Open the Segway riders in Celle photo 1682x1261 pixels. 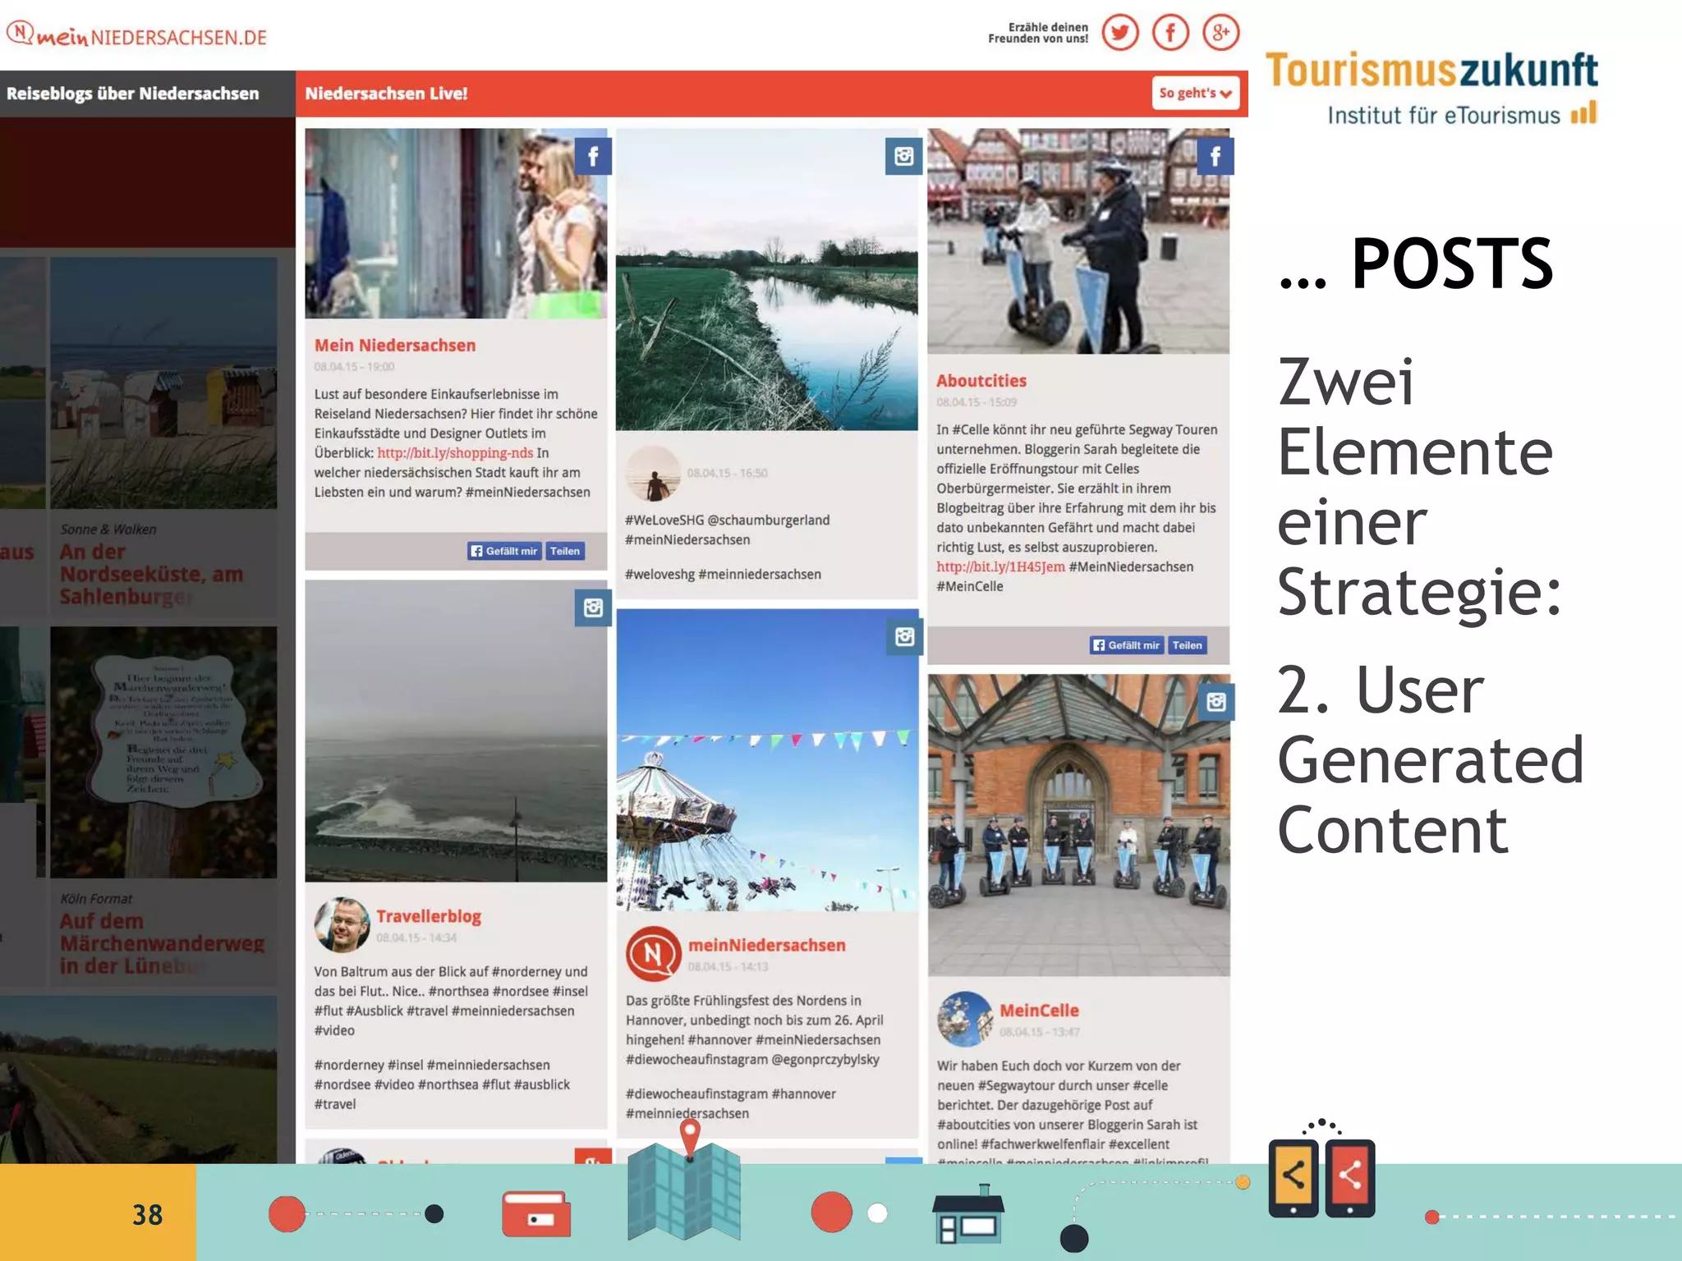[x=1078, y=241]
